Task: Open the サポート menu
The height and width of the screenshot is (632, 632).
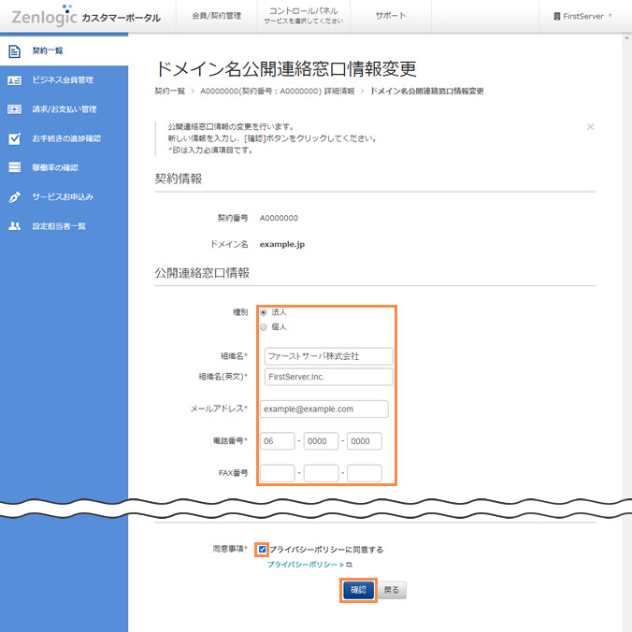Action: pos(391,16)
